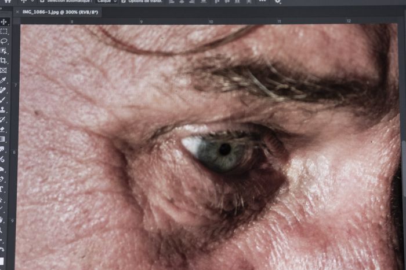The width and height of the screenshot is (406, 270).
Task: Switch to the Eraser tool
Action: point(3,129)
